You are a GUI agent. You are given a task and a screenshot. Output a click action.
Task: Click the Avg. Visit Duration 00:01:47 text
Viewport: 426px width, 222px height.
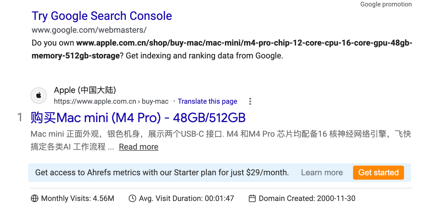coord(186,199)
